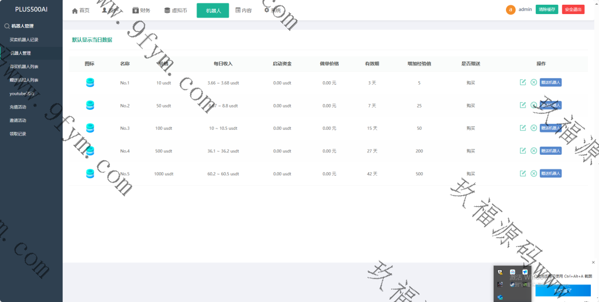599x302 pixels.
Task: Click the red 安全退出 logout button
Action: pos(573,10)
